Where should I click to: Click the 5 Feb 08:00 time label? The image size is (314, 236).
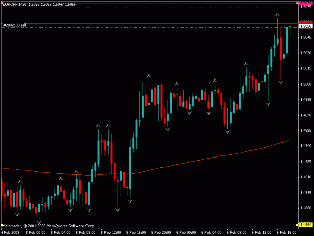click(x=86, y=233)
